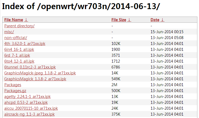Go to Parent directory
The image size is (199, 118).
[x=19, y=26]
